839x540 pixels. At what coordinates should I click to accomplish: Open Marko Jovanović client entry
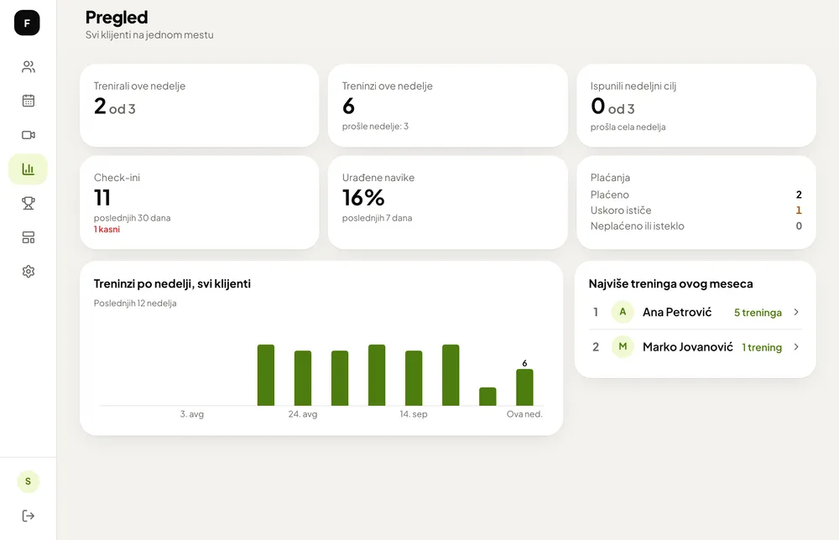(x=695, y=347)
